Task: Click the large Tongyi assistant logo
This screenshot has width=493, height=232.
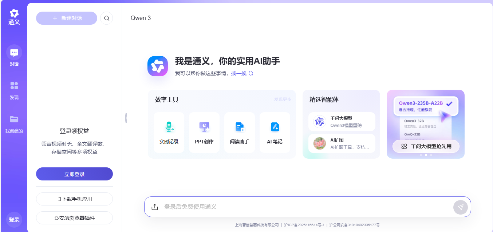Action: coord(158,66)
